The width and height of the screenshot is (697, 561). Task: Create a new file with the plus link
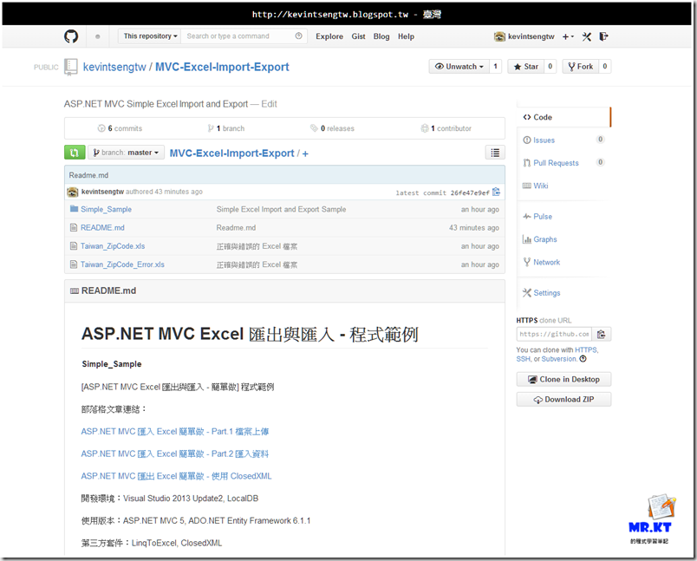pyautogui.click(x=305, y=153)
